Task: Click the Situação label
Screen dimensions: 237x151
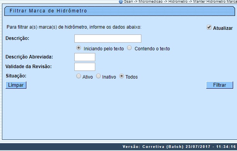Action: point(16,76)
